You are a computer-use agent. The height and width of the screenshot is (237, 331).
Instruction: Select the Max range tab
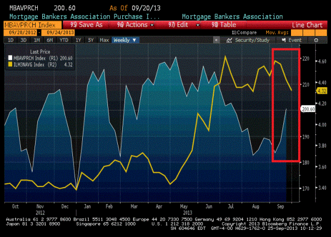(x=104, y=40)
